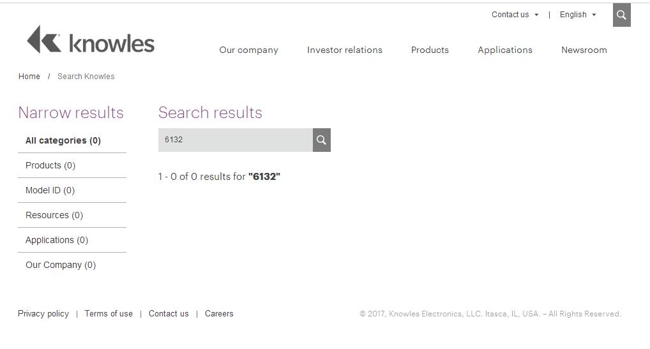The image size is (650, 349).
Task: Open the header search magnifier icon
Action: pos(621,15)
